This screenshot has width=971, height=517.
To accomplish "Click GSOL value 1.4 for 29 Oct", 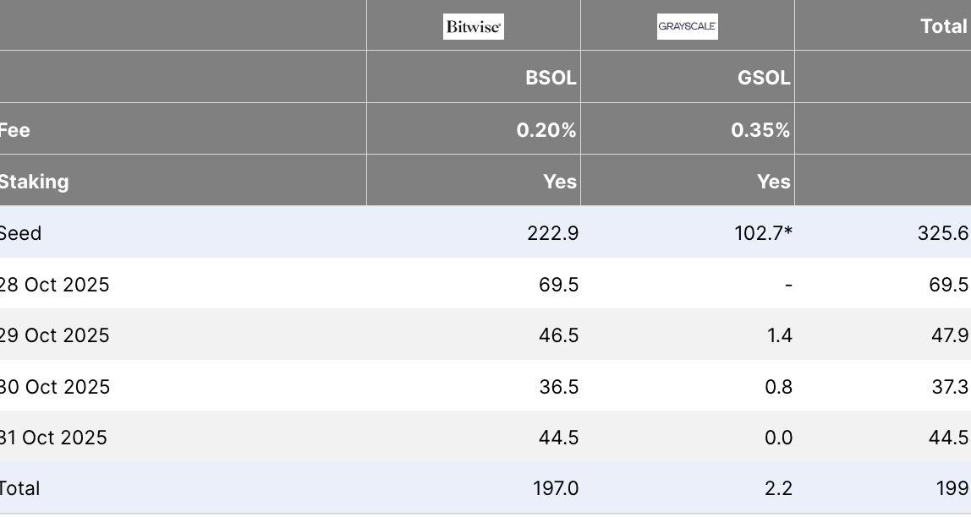I will point(779,335).
